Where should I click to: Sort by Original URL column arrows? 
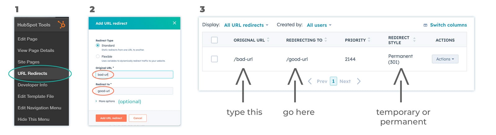[x=268, y=40]
